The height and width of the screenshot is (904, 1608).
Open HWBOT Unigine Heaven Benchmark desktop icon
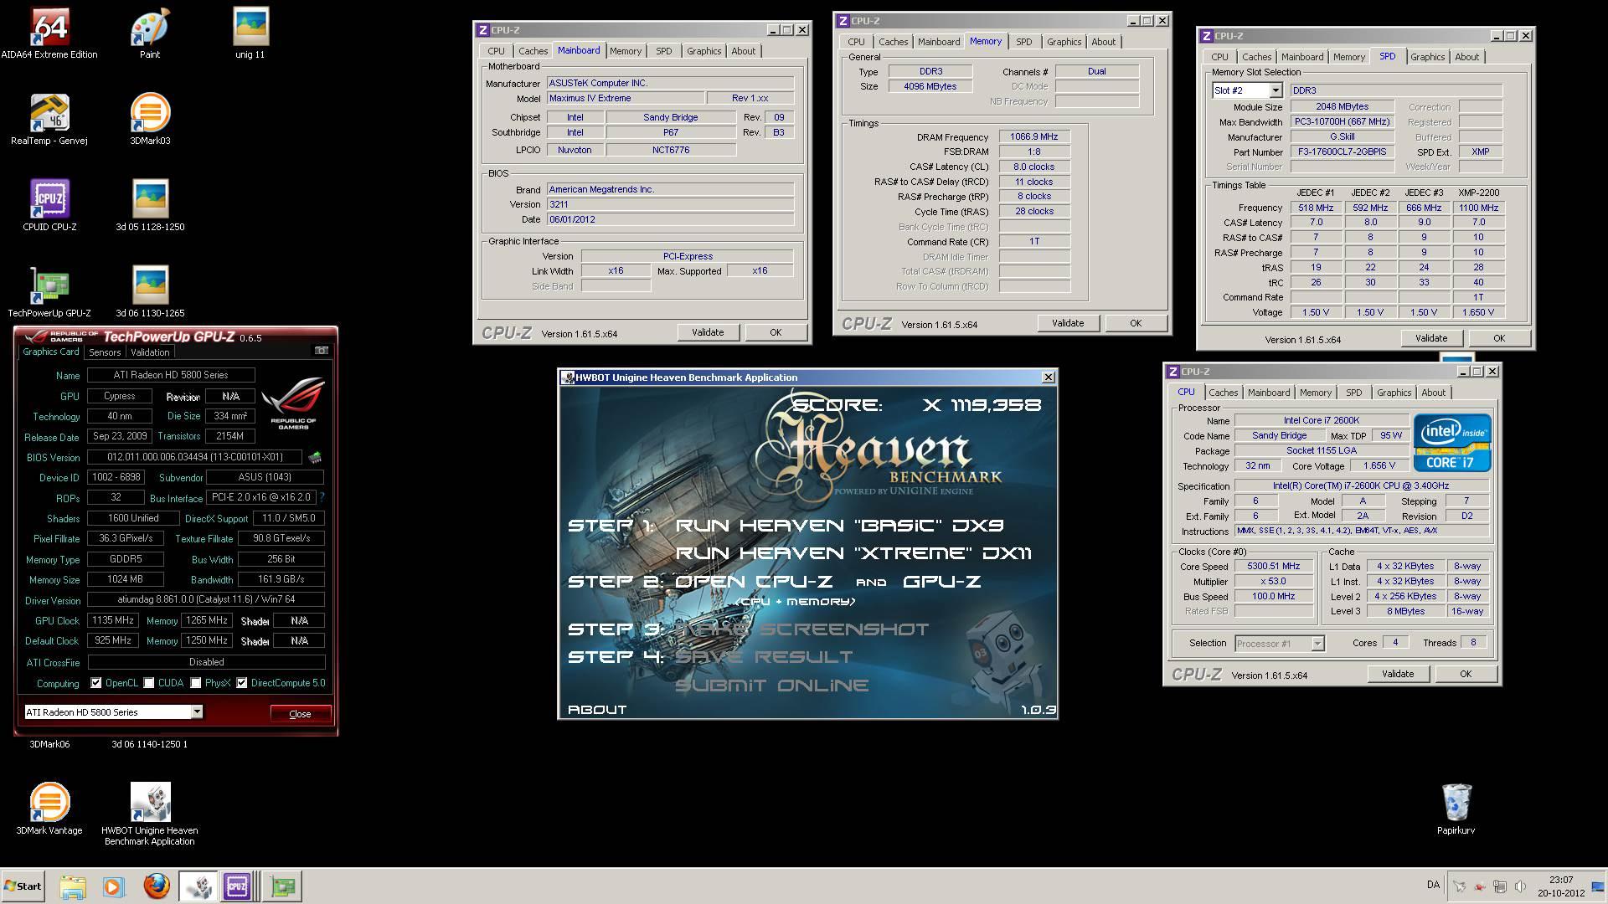[x=150, y=814]
